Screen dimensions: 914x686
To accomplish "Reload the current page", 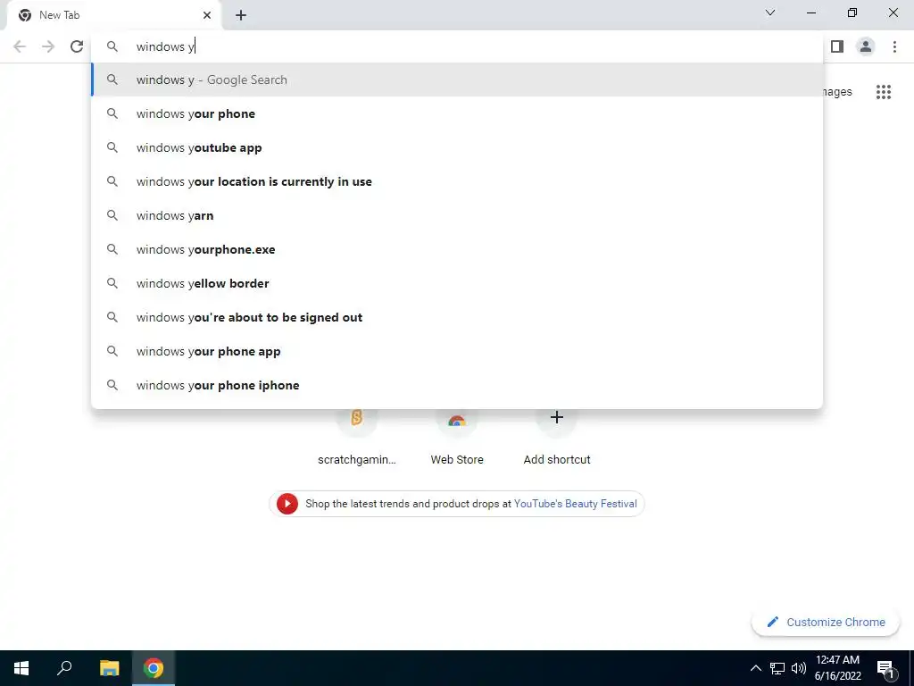I will click(x=77, y=46).
